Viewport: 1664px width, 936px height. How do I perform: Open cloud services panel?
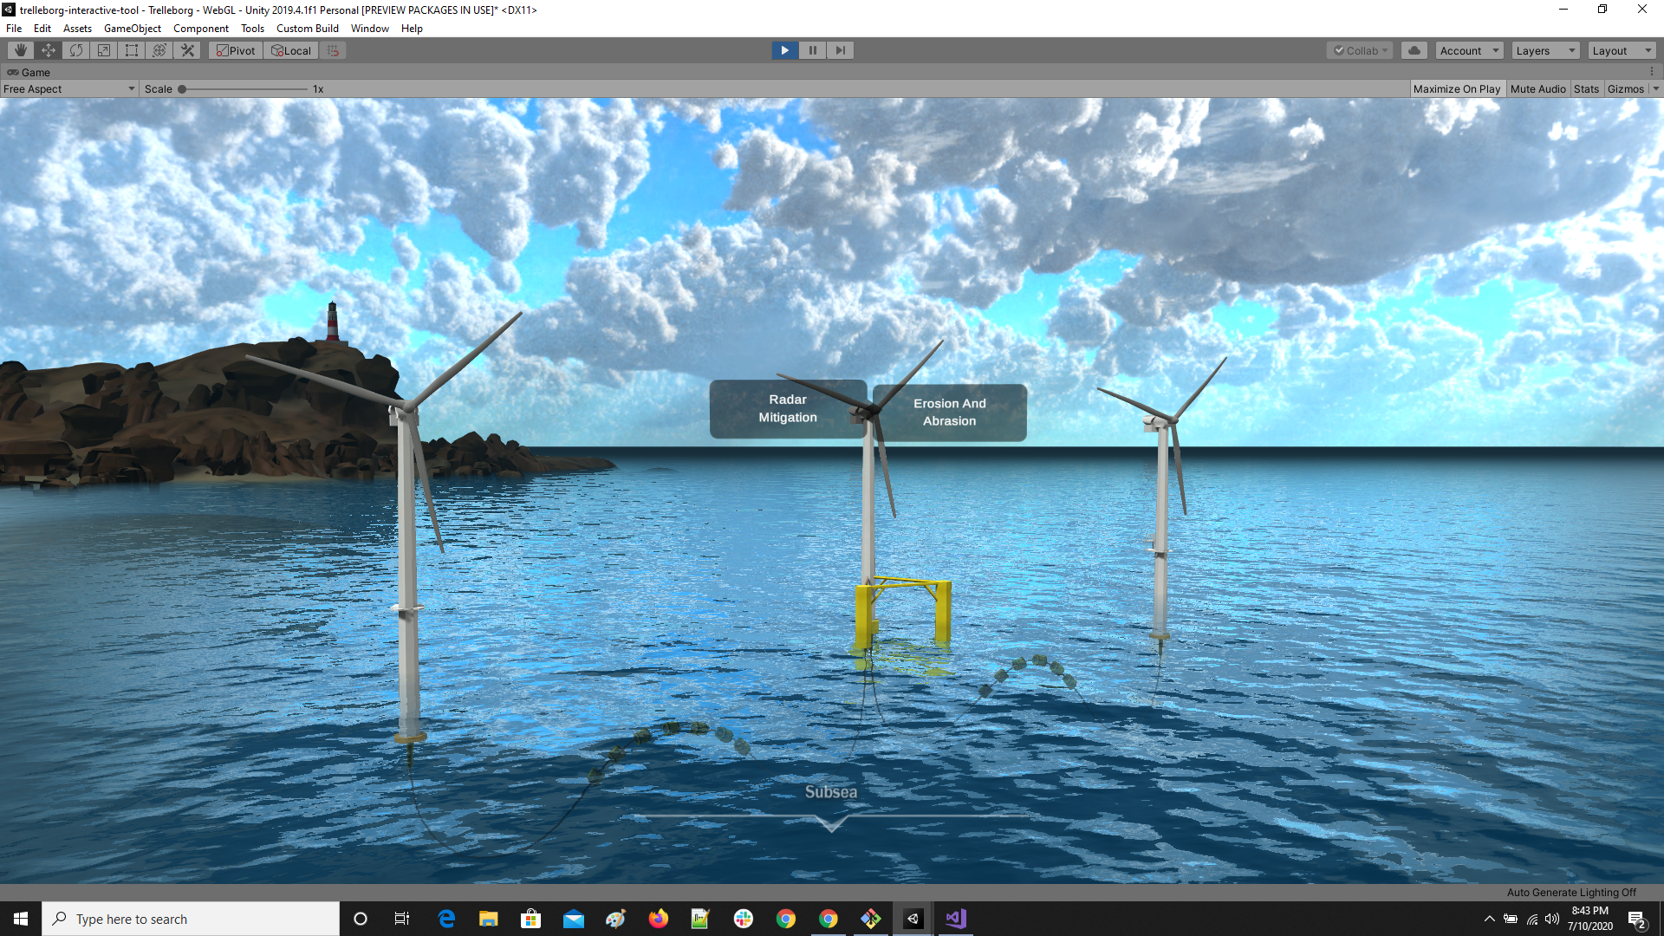[x=1414, y=50]
